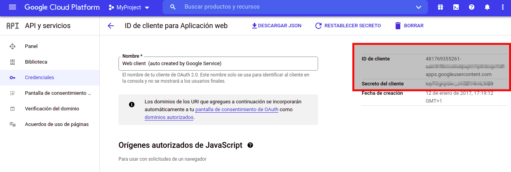The height and width of the screenshot is (172, 511).
Task: Open Acuerdos de uso de páginas
Action: pyautogui.click(x=57, y=124)
